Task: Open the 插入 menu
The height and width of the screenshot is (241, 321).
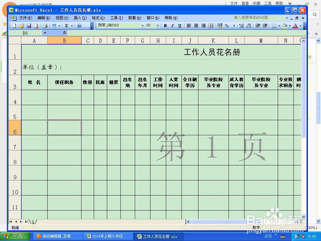Action: pyautogui.click(x=80, y=18)
